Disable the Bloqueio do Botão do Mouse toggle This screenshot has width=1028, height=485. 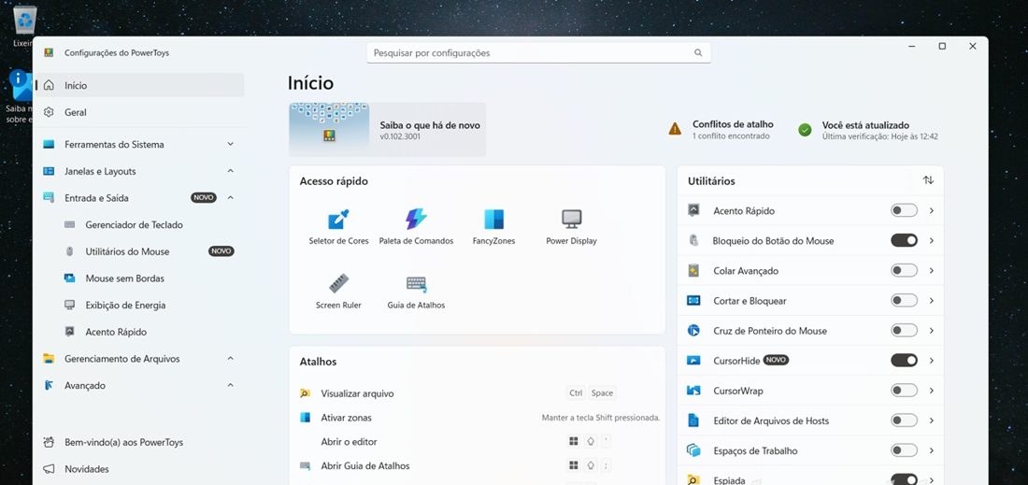(904, 240)
